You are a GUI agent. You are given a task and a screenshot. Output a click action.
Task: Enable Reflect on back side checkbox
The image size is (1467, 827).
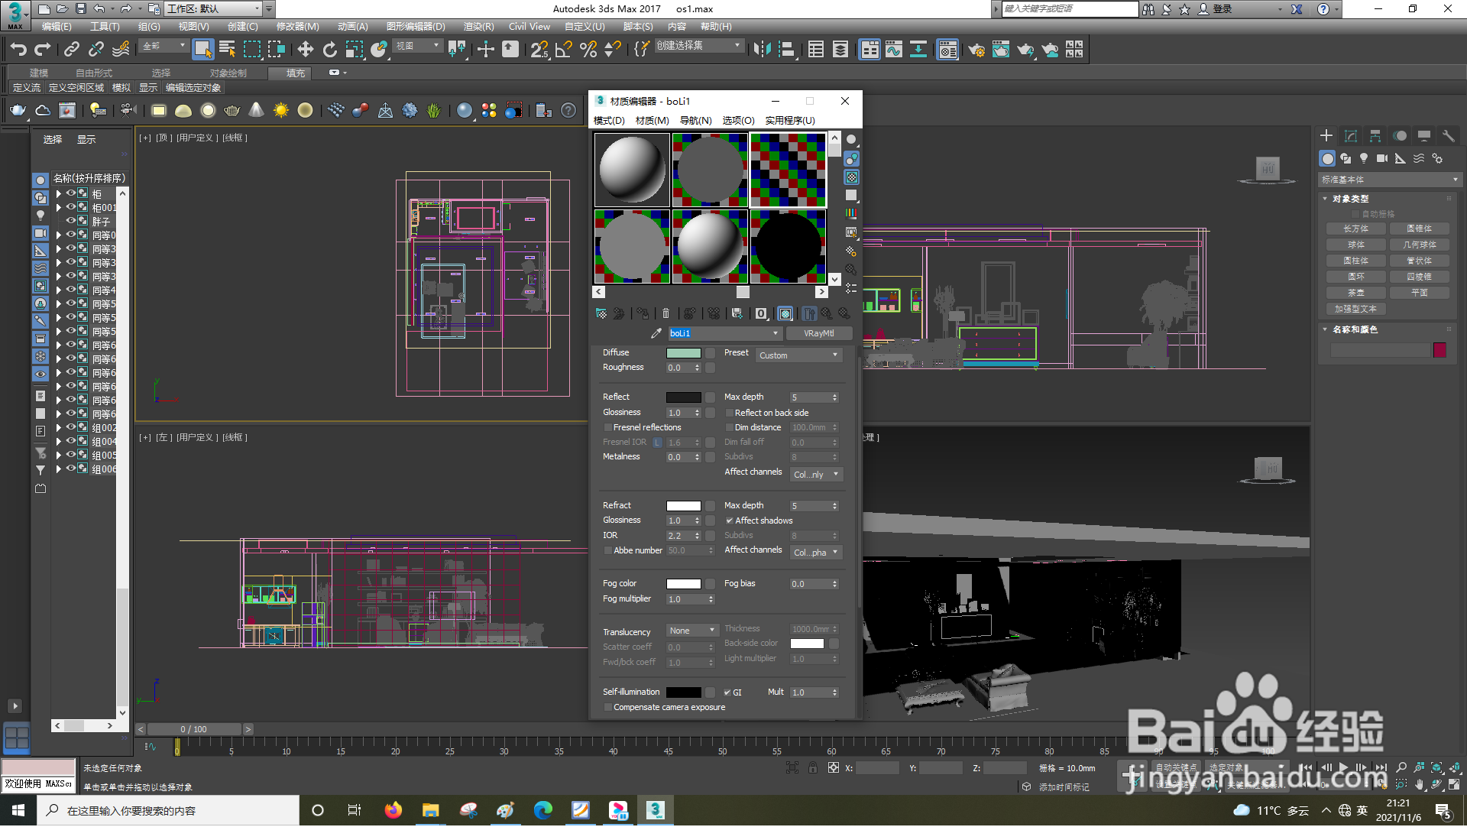[730, 413]
